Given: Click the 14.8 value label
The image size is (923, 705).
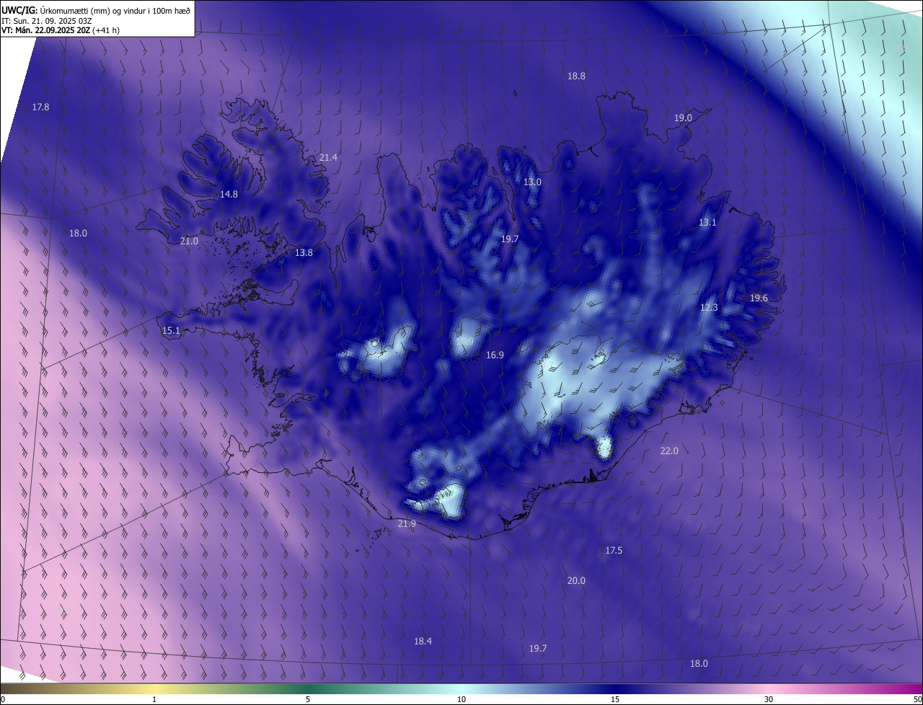Looking at the screenshot, I should click(x=229, y=194).
